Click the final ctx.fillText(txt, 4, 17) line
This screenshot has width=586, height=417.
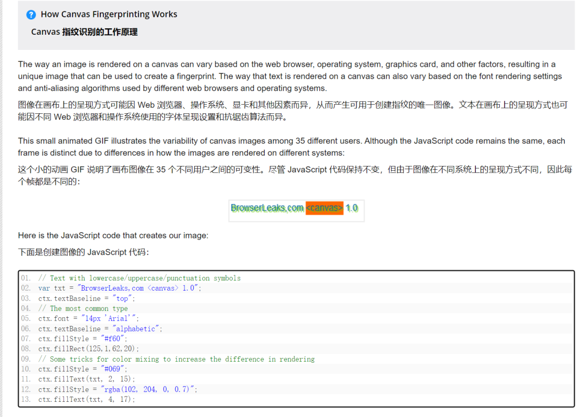86,400
